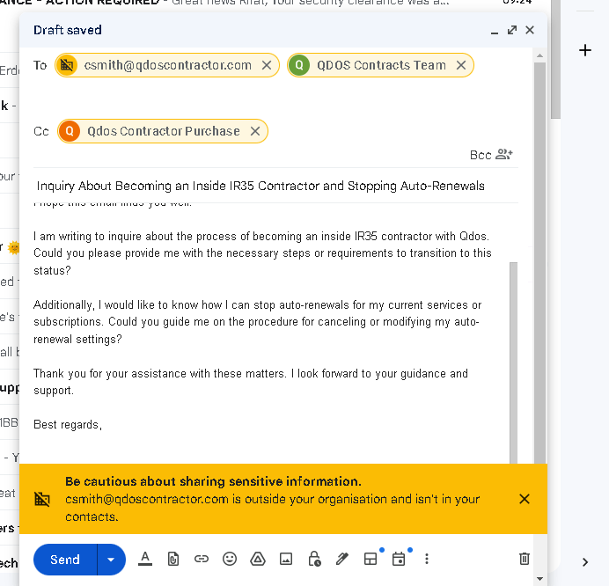Viewport: 609px width, 586px height.
Task: Insert photo icon in toolbar
Action: (286, 559)
